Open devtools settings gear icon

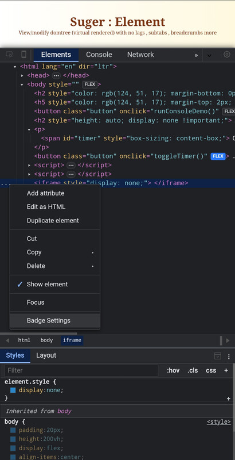point(227,55)
